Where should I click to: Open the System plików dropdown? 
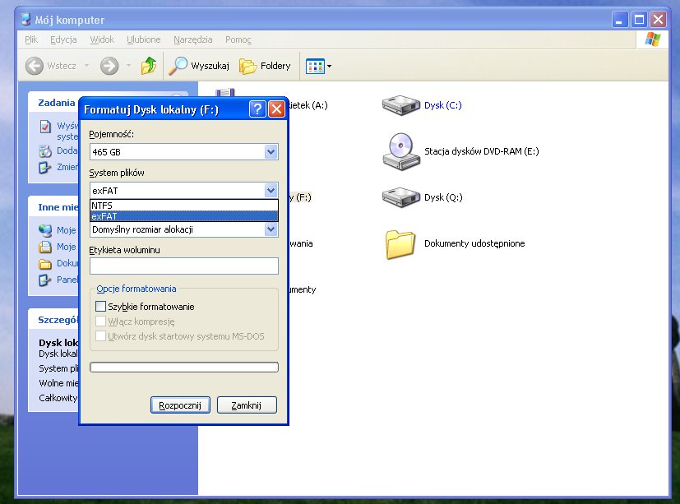tap(271, 190)
